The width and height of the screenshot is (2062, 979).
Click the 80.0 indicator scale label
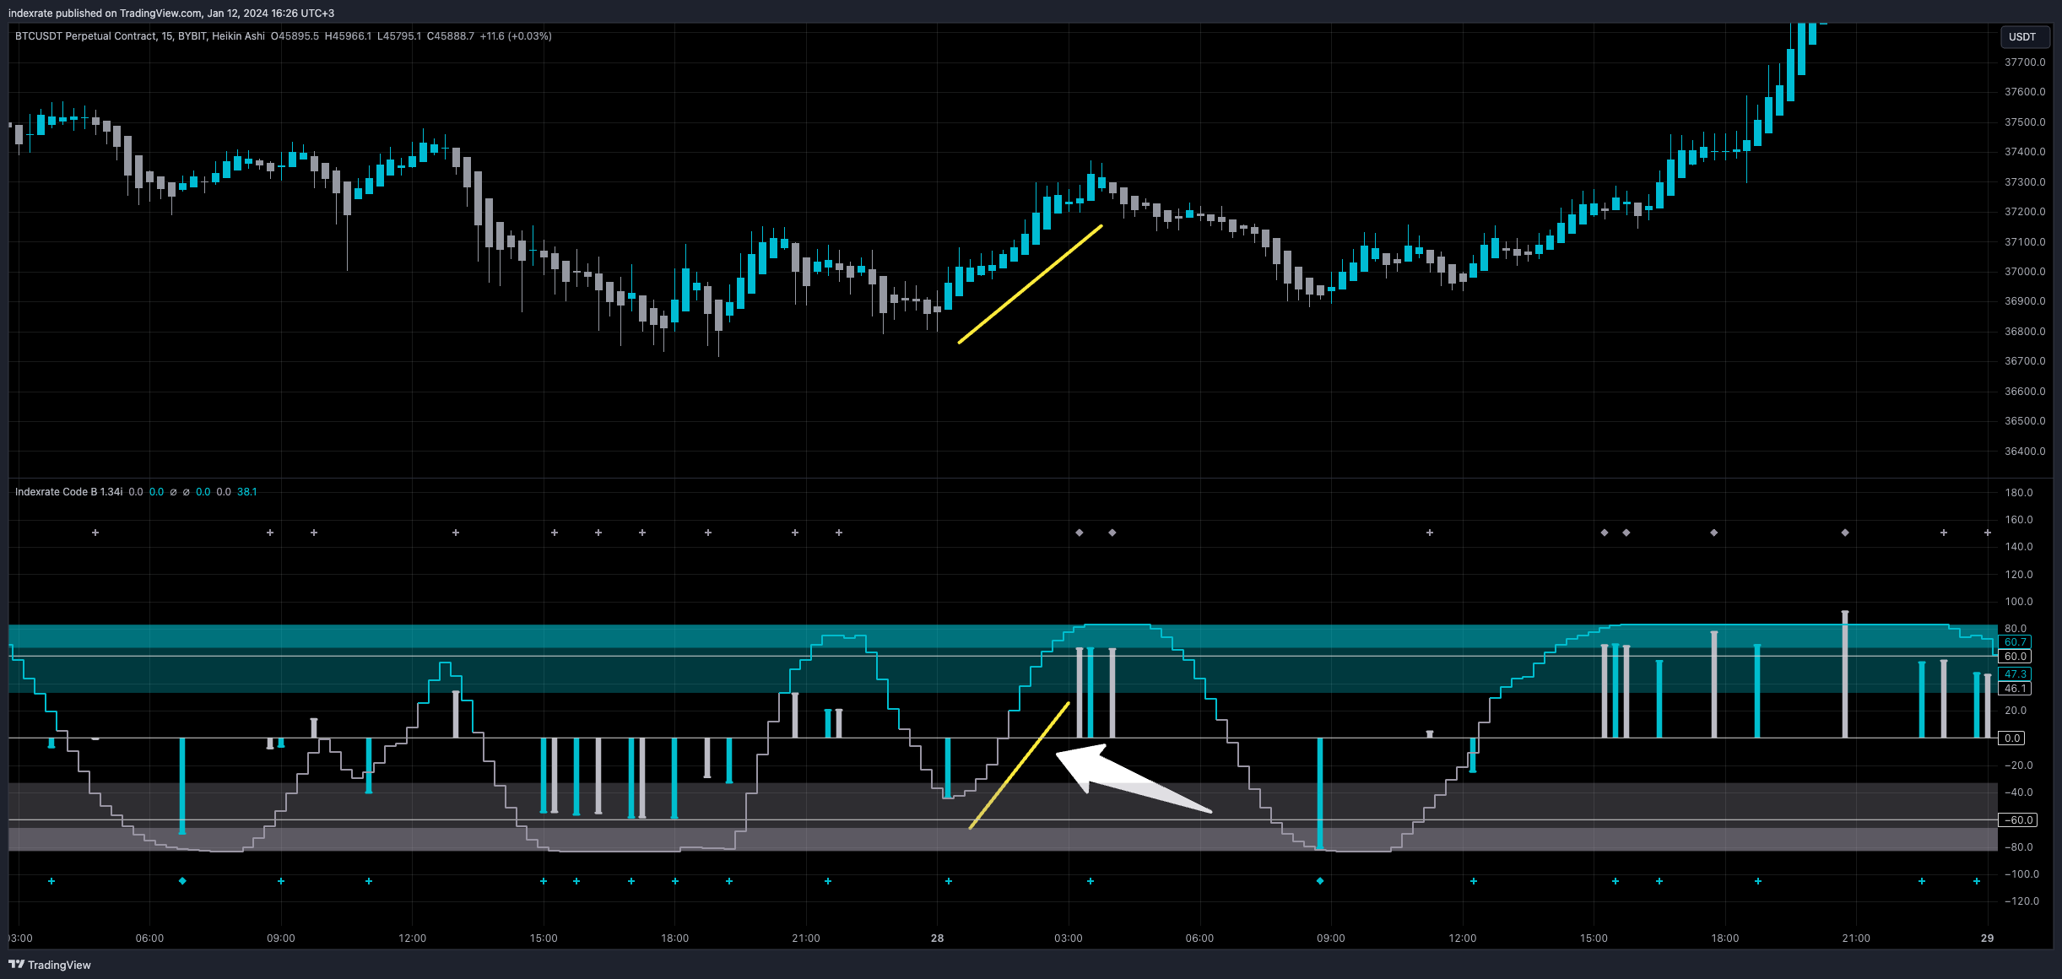[2016, 629]
